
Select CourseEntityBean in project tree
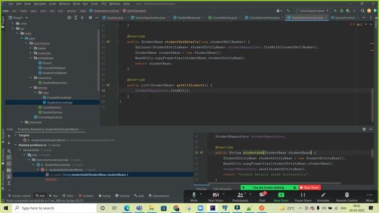(x=52, y=68)
